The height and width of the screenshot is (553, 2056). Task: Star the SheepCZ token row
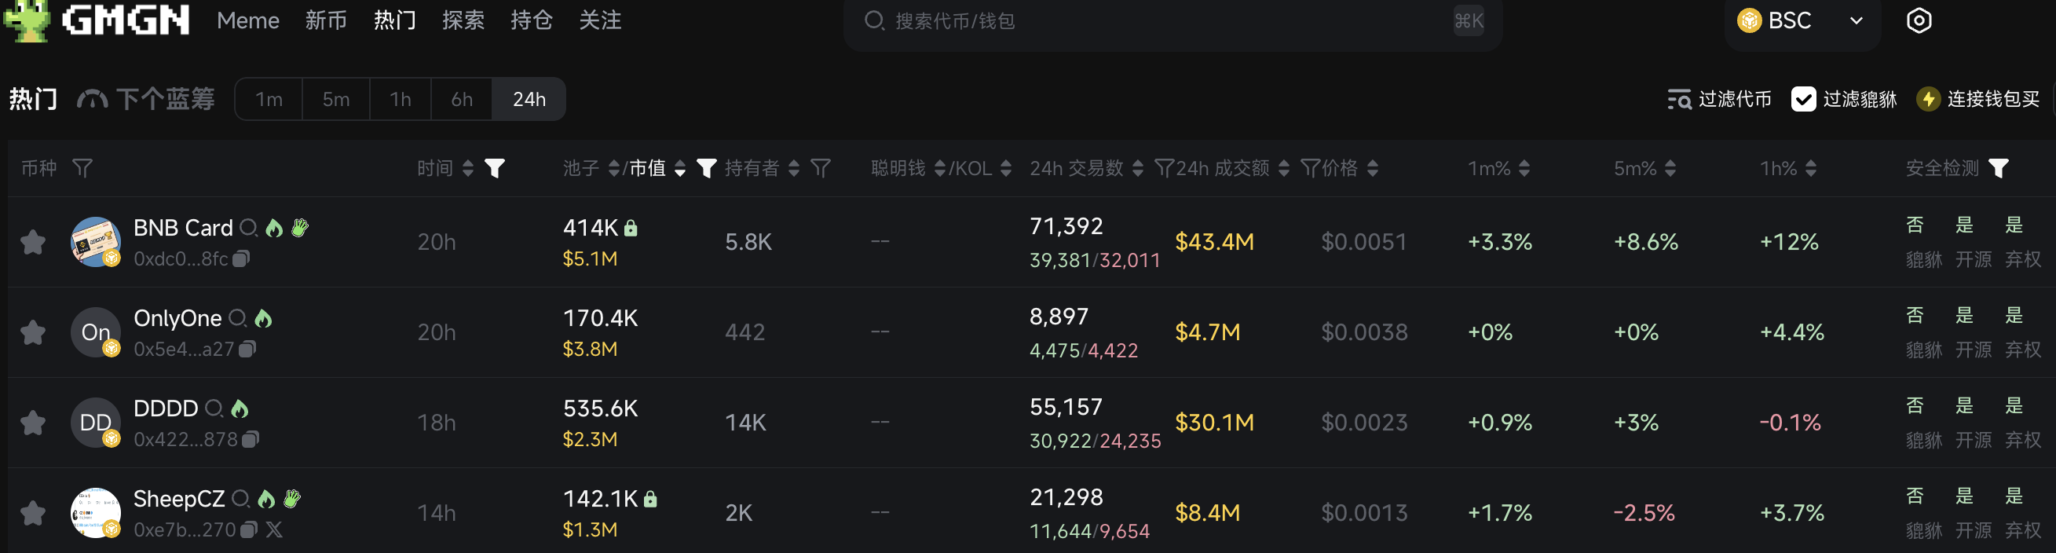click(x=33, y=511)
